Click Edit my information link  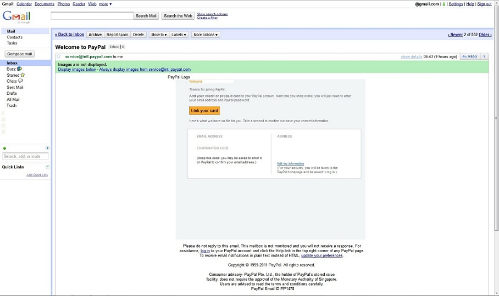291,164
